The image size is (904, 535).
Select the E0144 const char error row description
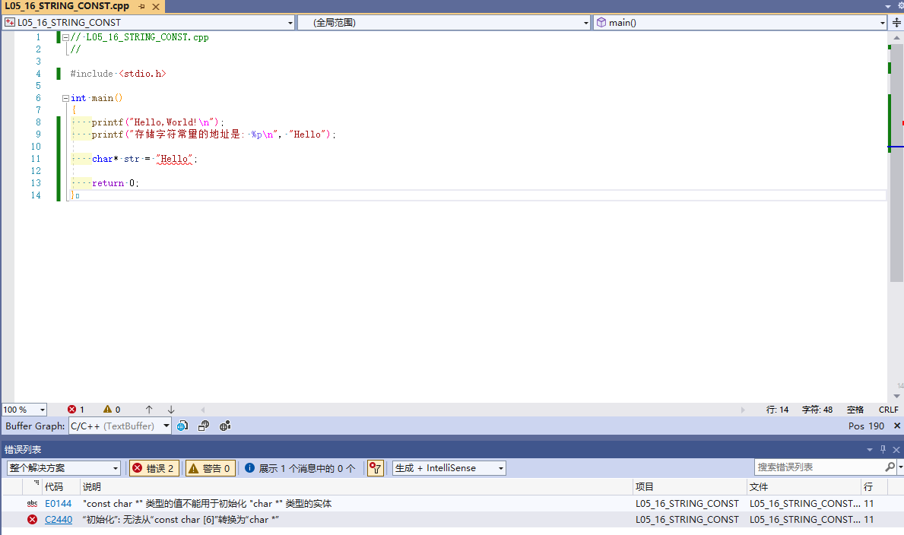[207, 504]
